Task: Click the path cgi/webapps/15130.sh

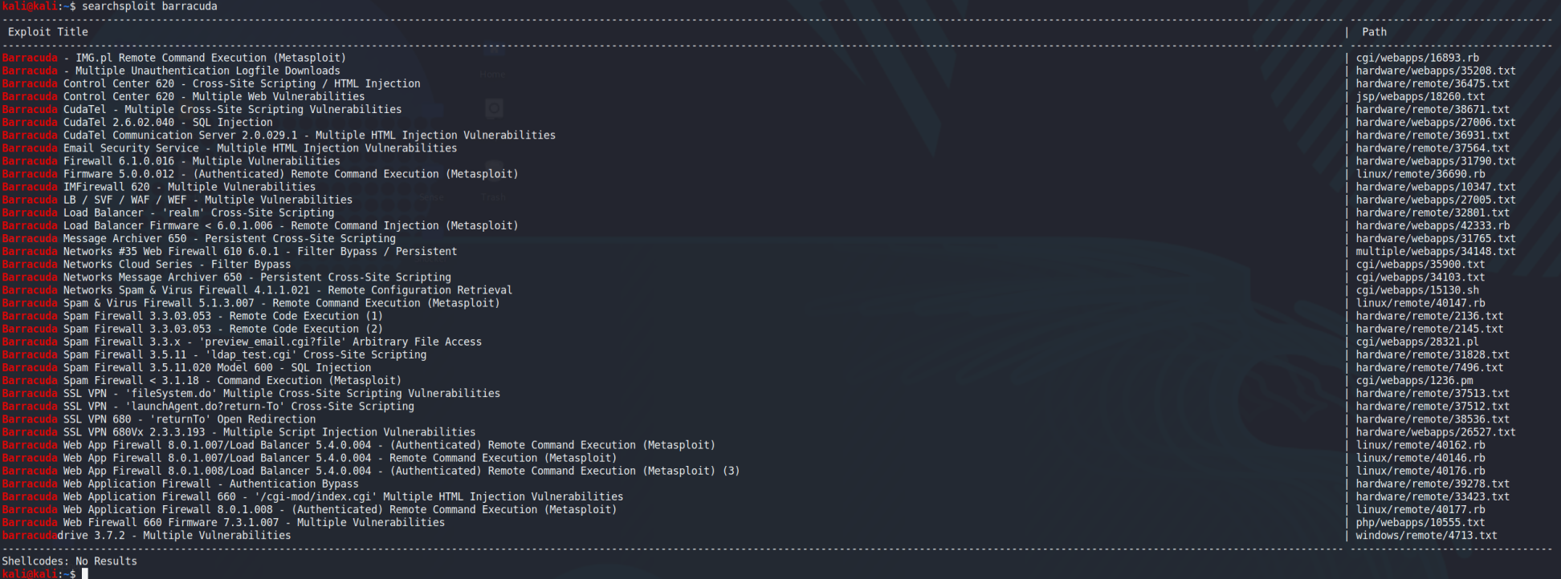Action: coord(1417,290)
